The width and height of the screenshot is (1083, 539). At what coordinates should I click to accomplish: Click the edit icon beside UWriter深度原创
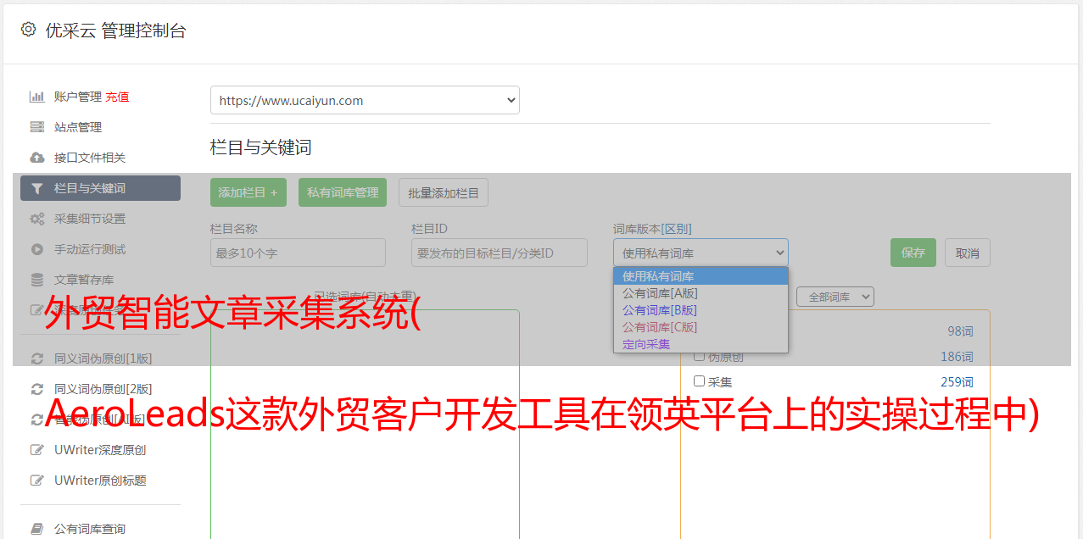pyautogui.click(x=36, y=450)
